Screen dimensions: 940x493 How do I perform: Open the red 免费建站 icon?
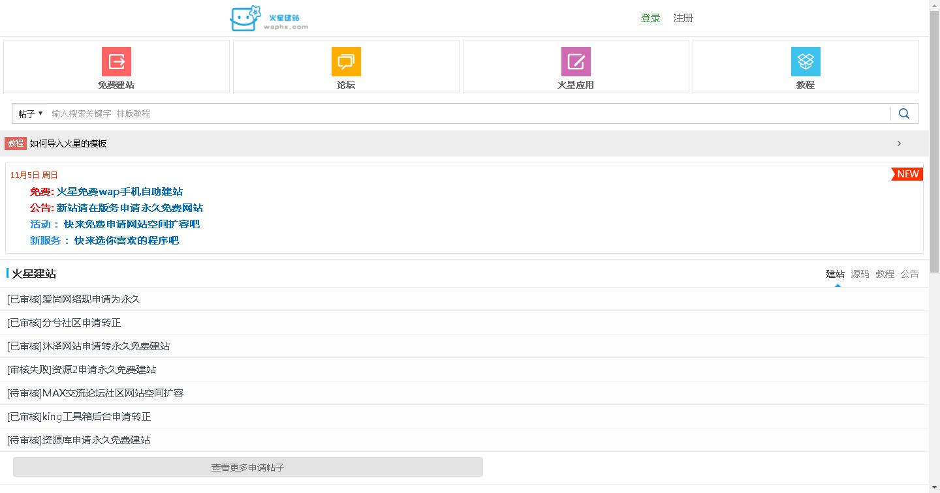point(116,62)
